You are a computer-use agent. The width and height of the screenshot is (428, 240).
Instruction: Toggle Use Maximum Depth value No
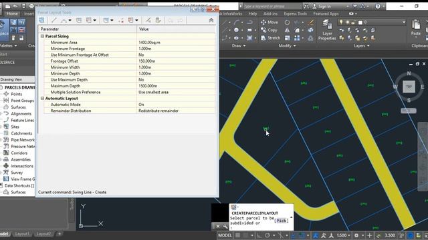[x=176, y=80]
